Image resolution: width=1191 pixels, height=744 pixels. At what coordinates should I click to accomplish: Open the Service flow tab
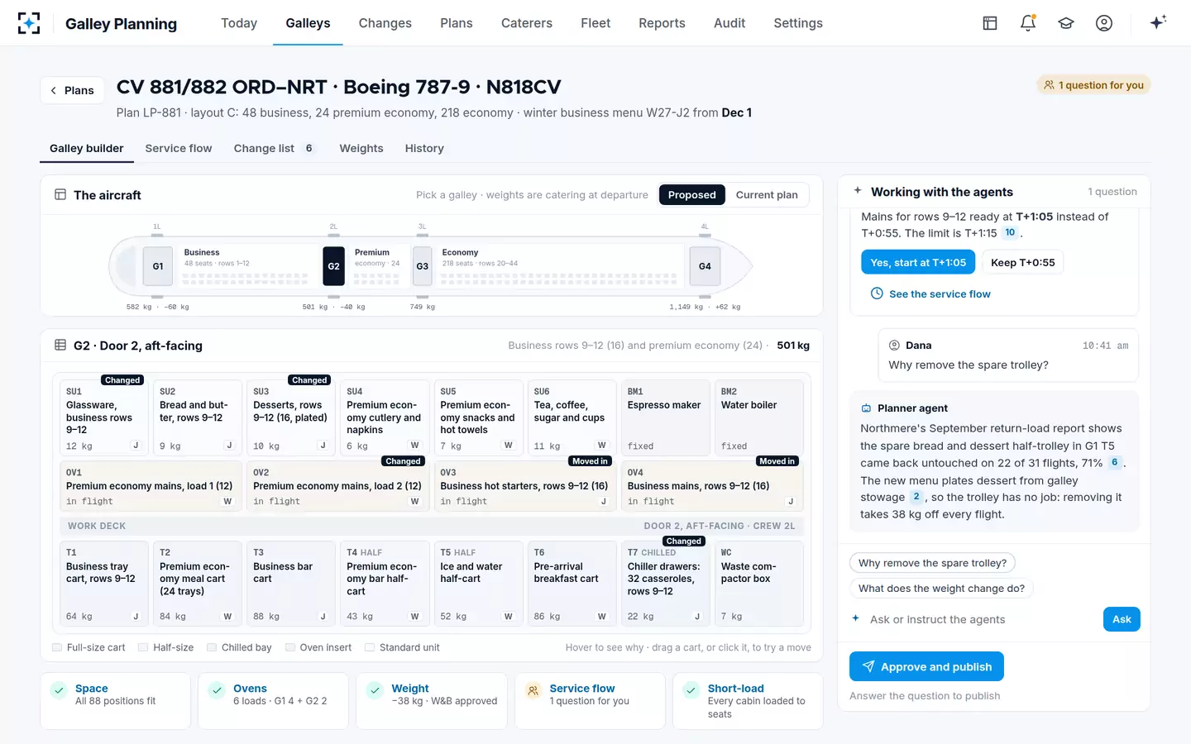point(179,149)
